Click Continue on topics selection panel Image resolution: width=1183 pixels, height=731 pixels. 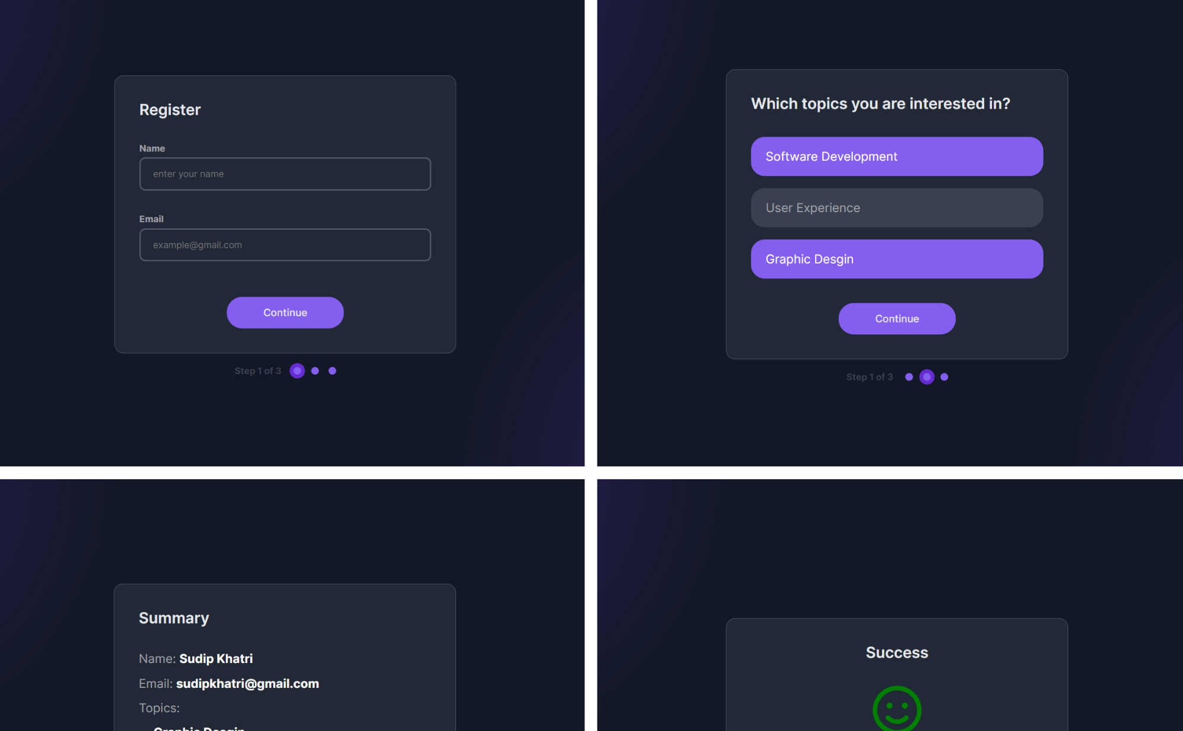pos(897,319)
